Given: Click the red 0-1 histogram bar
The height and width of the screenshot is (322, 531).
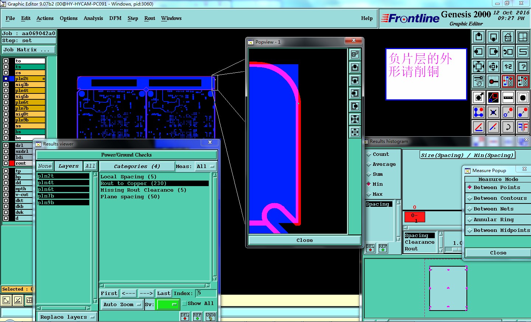Looking at the screenshot, I should (415, 217).
